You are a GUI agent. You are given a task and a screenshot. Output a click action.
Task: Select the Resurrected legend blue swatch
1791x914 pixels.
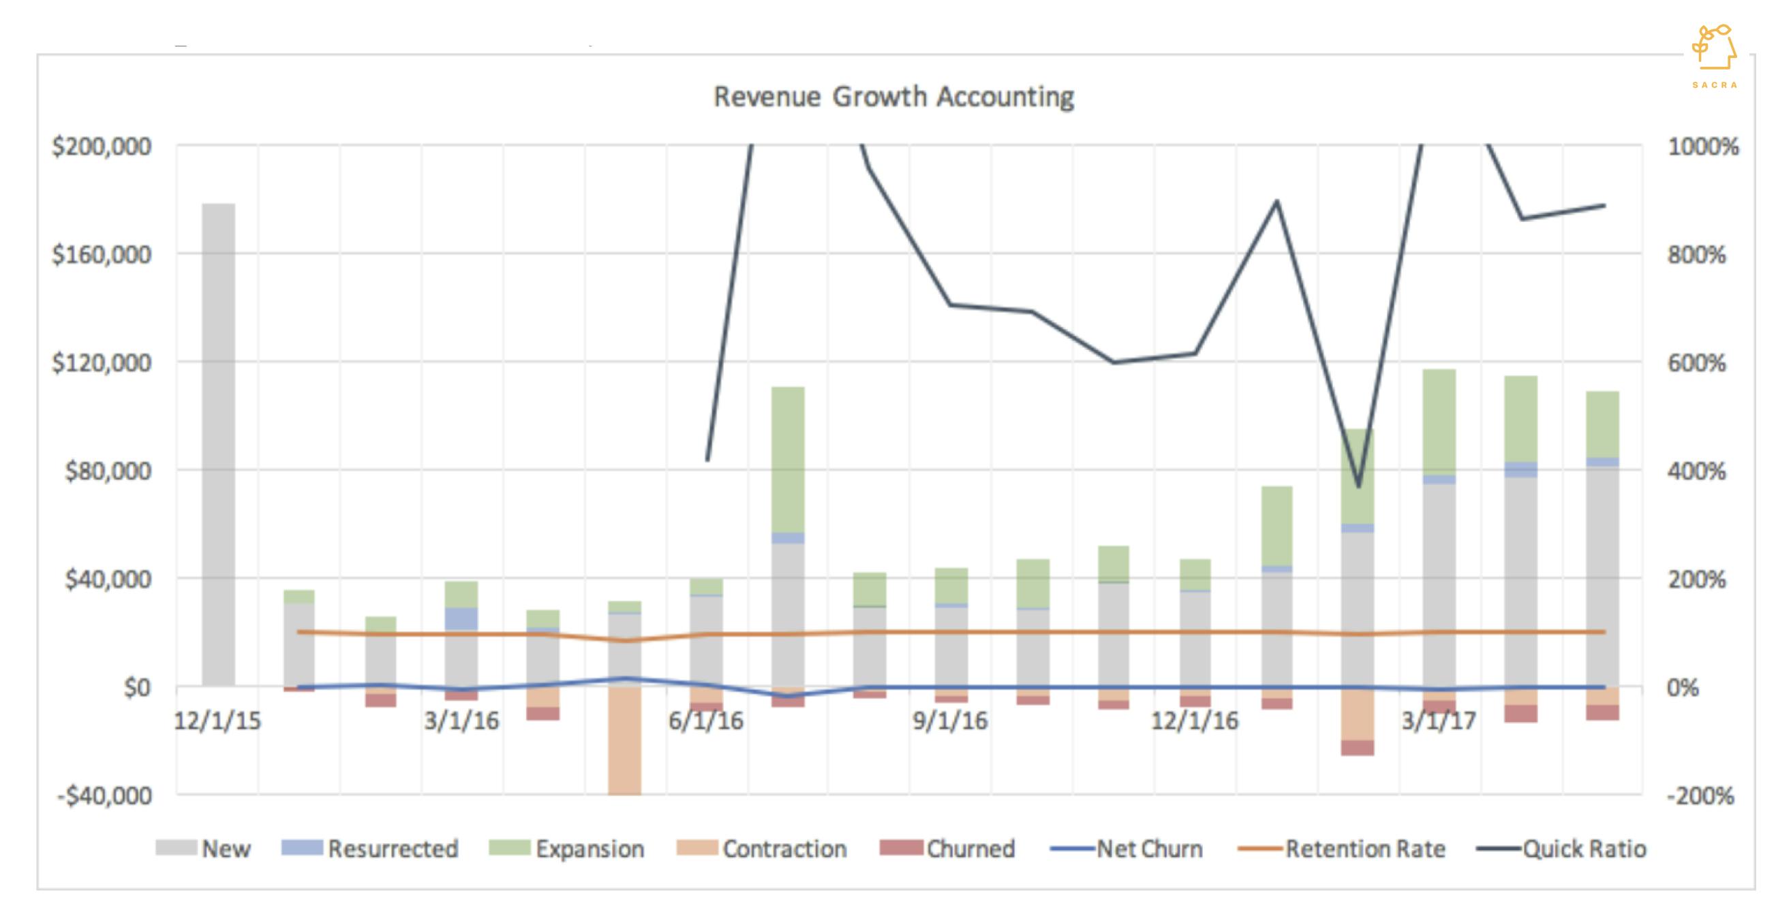302,848
